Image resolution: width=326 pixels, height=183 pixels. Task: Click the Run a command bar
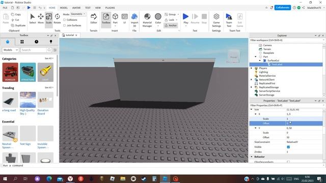point(162,166)
